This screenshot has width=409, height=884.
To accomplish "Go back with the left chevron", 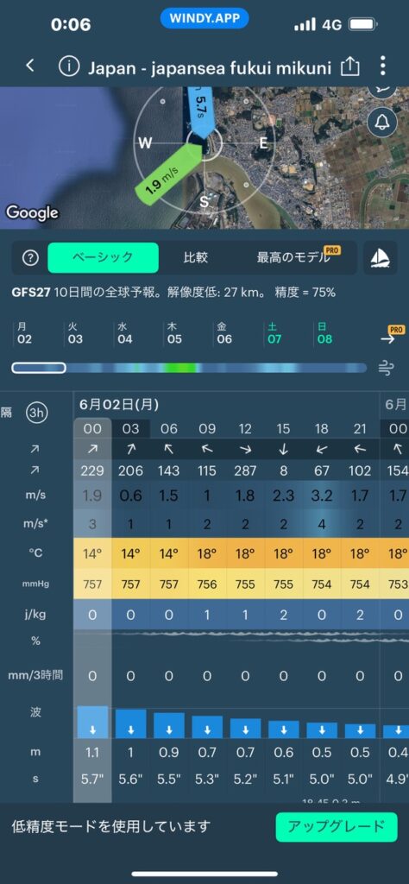I will [30, 66].
